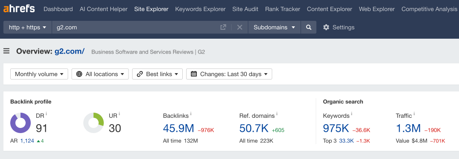Click Ref. domains All time 223K text
The width and height of the screenshot is (459, 159).
tap(256, 141)
